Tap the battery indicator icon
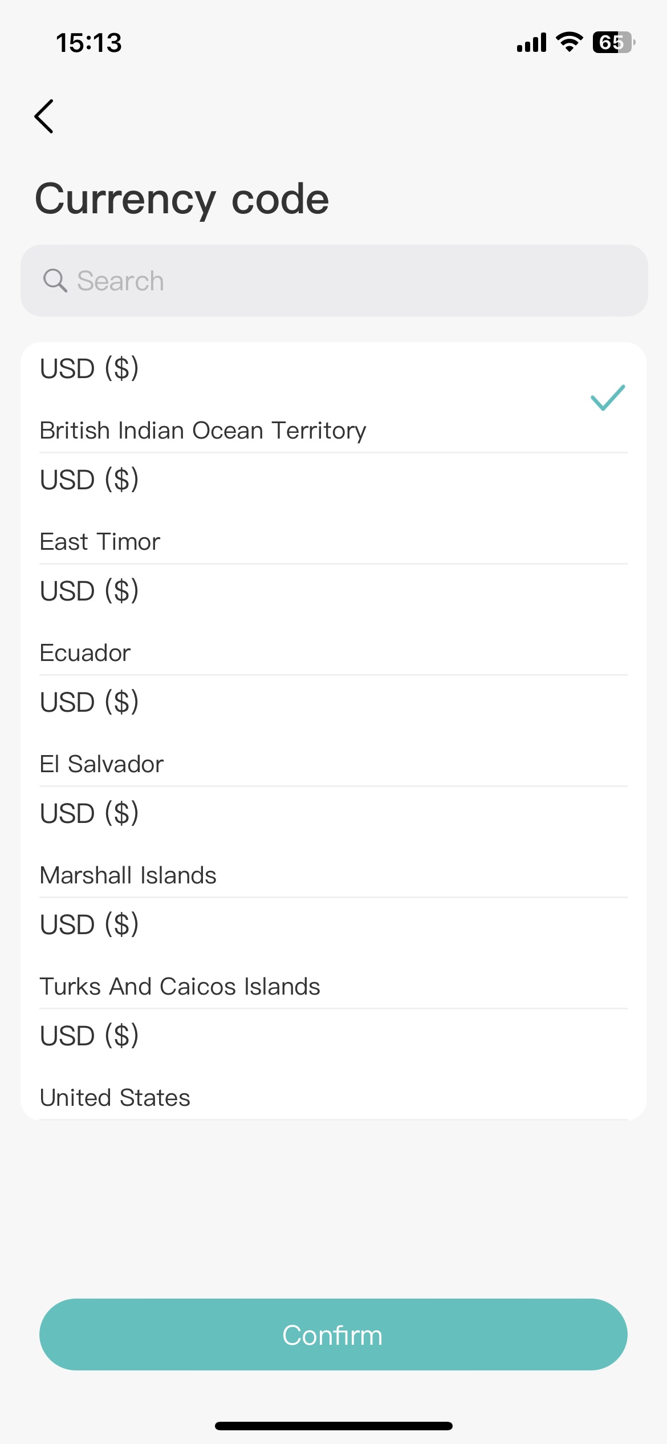 point(613,42)
